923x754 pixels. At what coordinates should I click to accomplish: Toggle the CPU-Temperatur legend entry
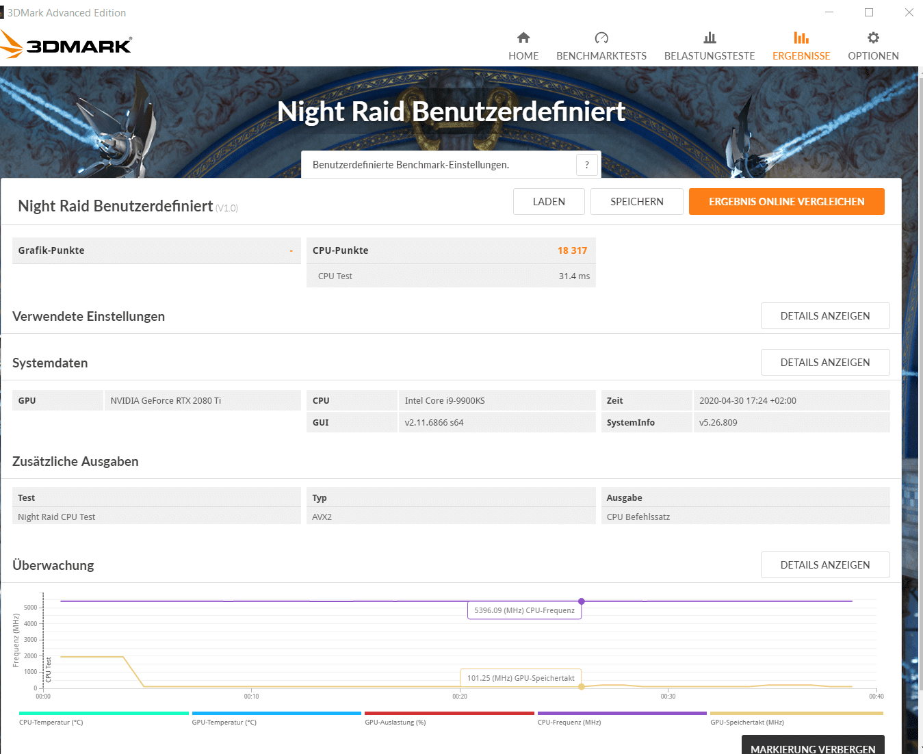click(103, 718)
